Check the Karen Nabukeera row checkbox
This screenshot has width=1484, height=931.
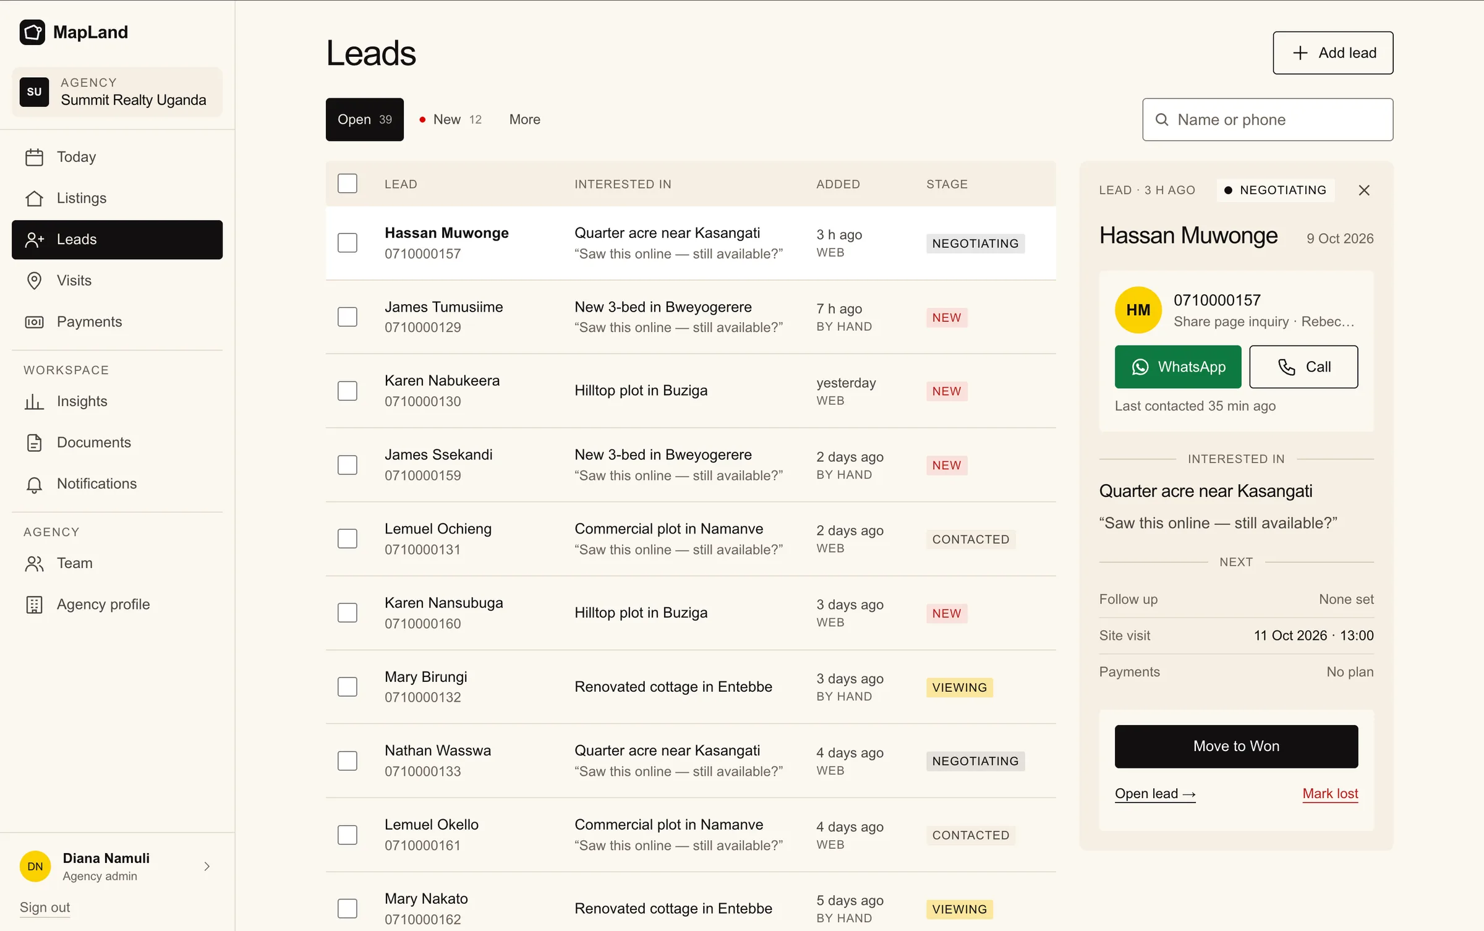(x=348, y=391)
